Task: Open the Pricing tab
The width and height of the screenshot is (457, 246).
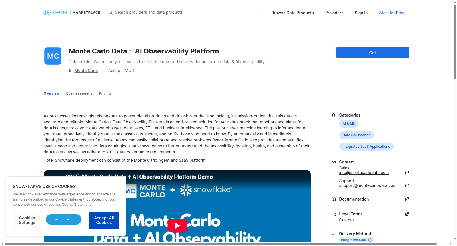Action: [x=105, y=93]
